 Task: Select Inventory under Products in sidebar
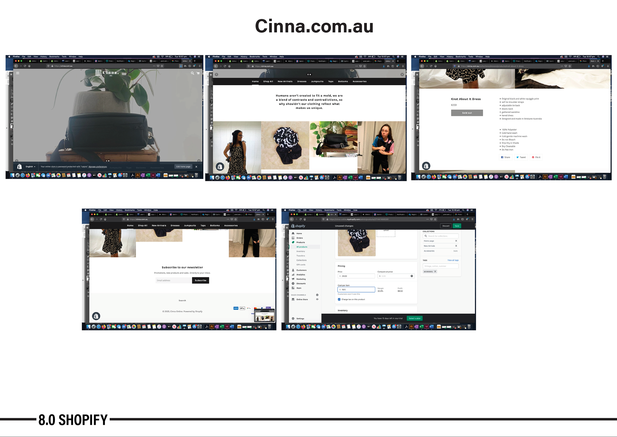pos(300,251)
